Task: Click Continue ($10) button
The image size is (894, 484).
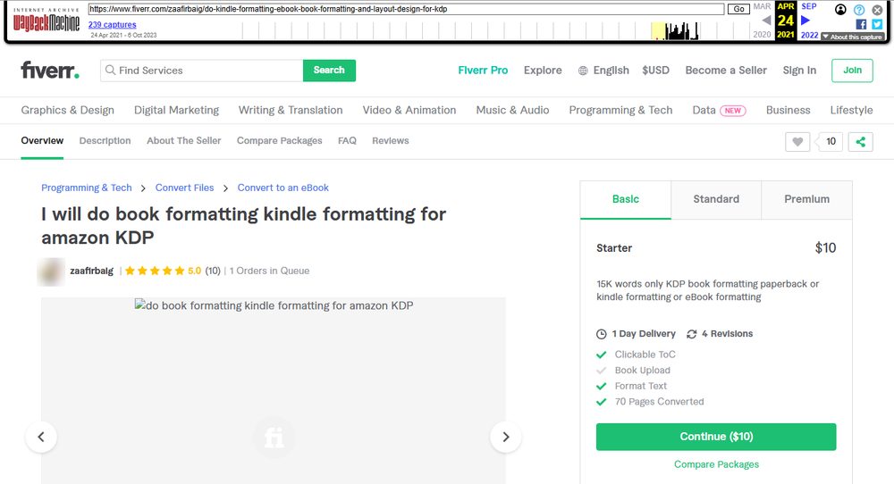Action: point(716,437)
